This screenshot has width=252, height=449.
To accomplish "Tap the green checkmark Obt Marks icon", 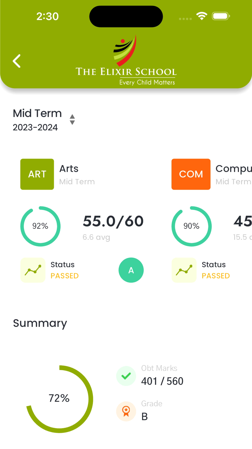I will (126, 376).
